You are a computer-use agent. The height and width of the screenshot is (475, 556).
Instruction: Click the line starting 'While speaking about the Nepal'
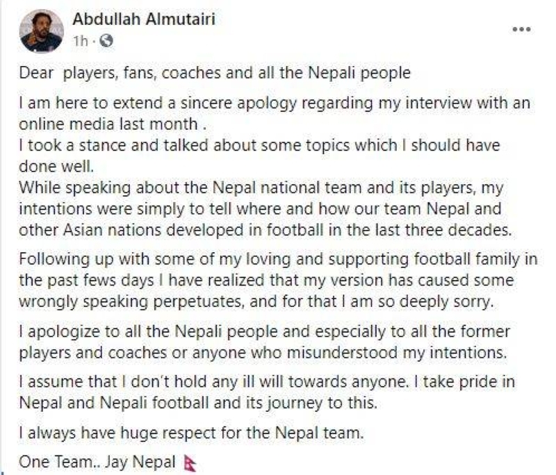coord(261,188)
